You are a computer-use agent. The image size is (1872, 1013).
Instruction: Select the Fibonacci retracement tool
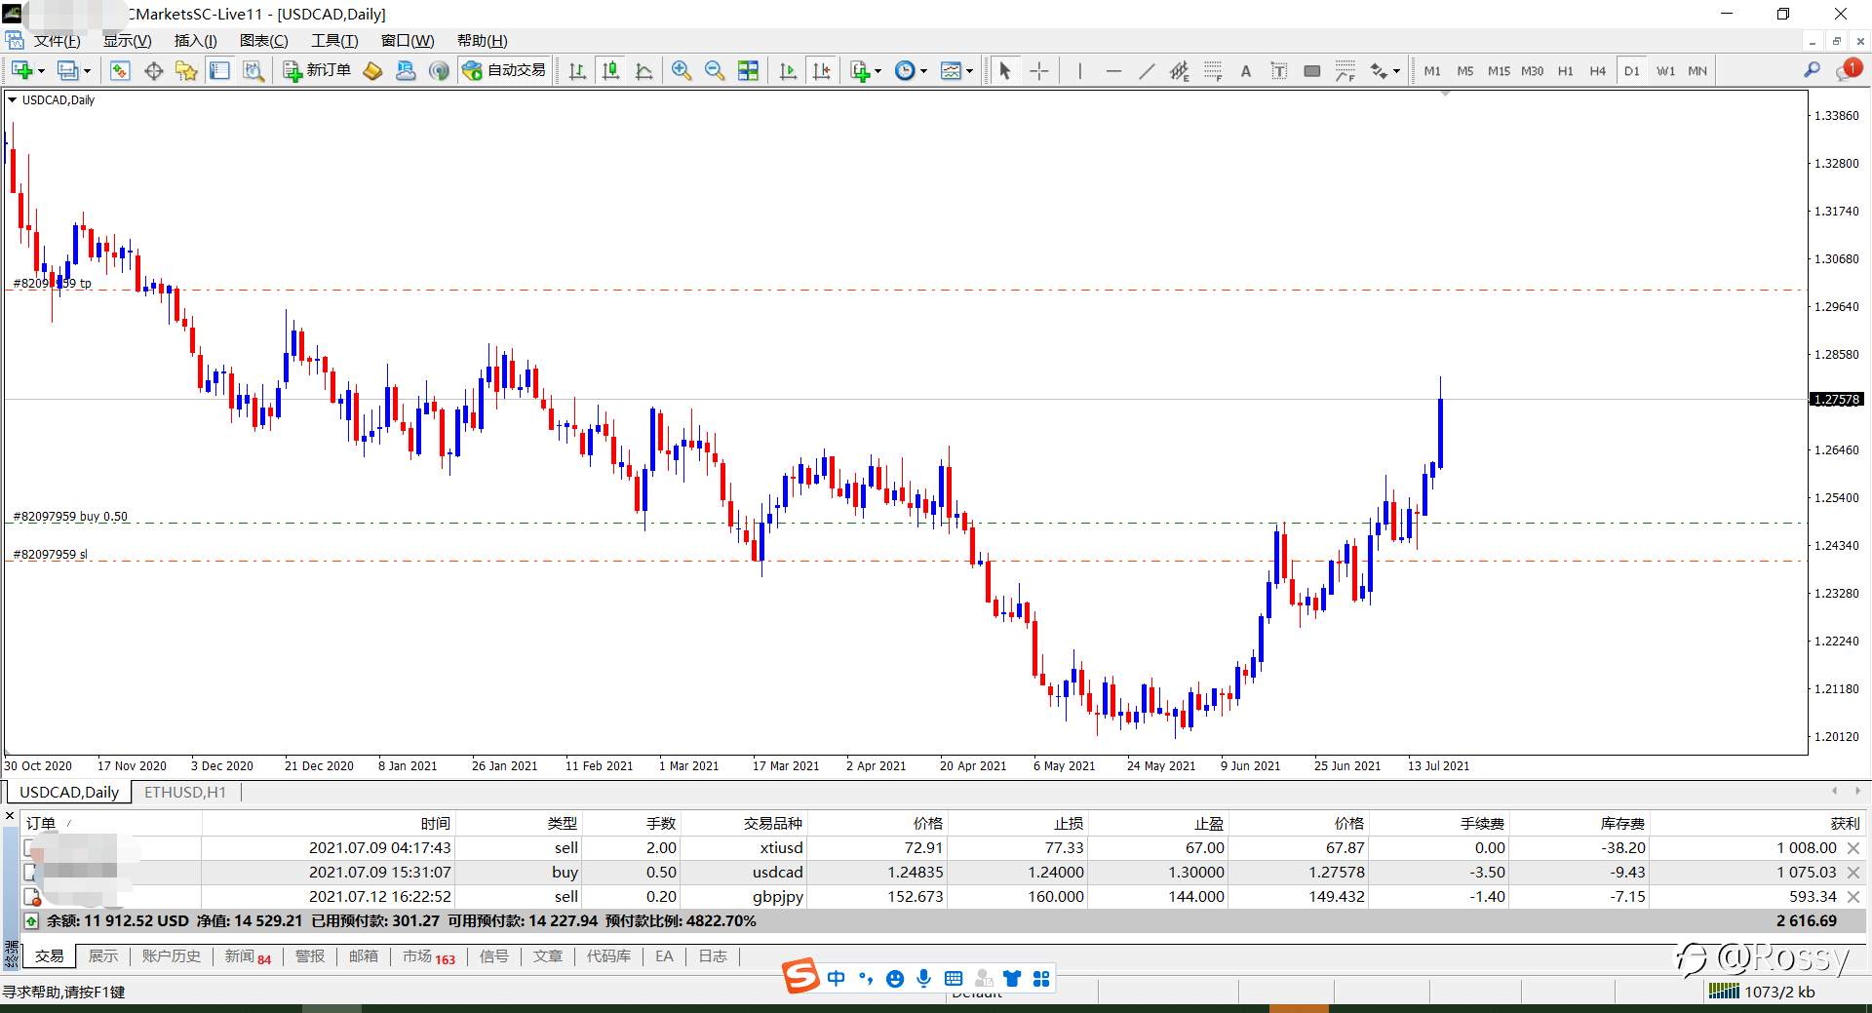point(1213,71)
